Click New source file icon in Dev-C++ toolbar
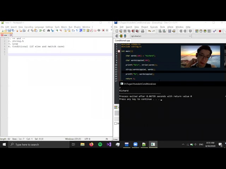226x169 pixels. [x=117, y=31]
